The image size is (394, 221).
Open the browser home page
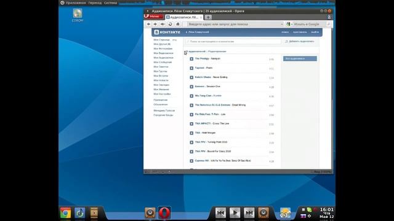point(178,24)
